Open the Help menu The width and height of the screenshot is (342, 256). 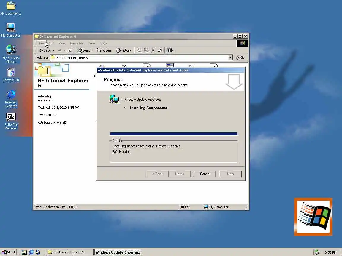[103, 43]
